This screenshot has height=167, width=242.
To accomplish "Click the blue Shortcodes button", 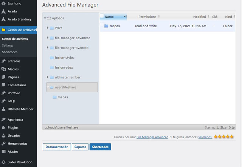I will tap(100, 147).
